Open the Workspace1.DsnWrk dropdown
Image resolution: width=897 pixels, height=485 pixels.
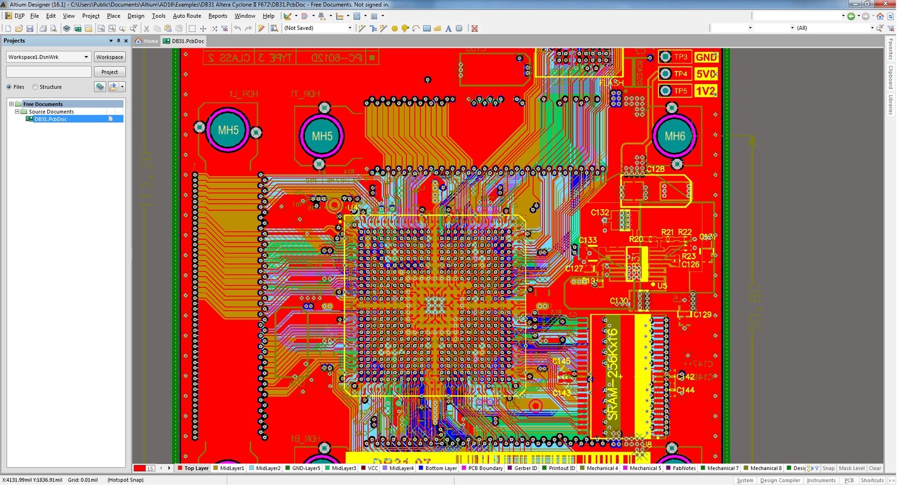point(86,57)
